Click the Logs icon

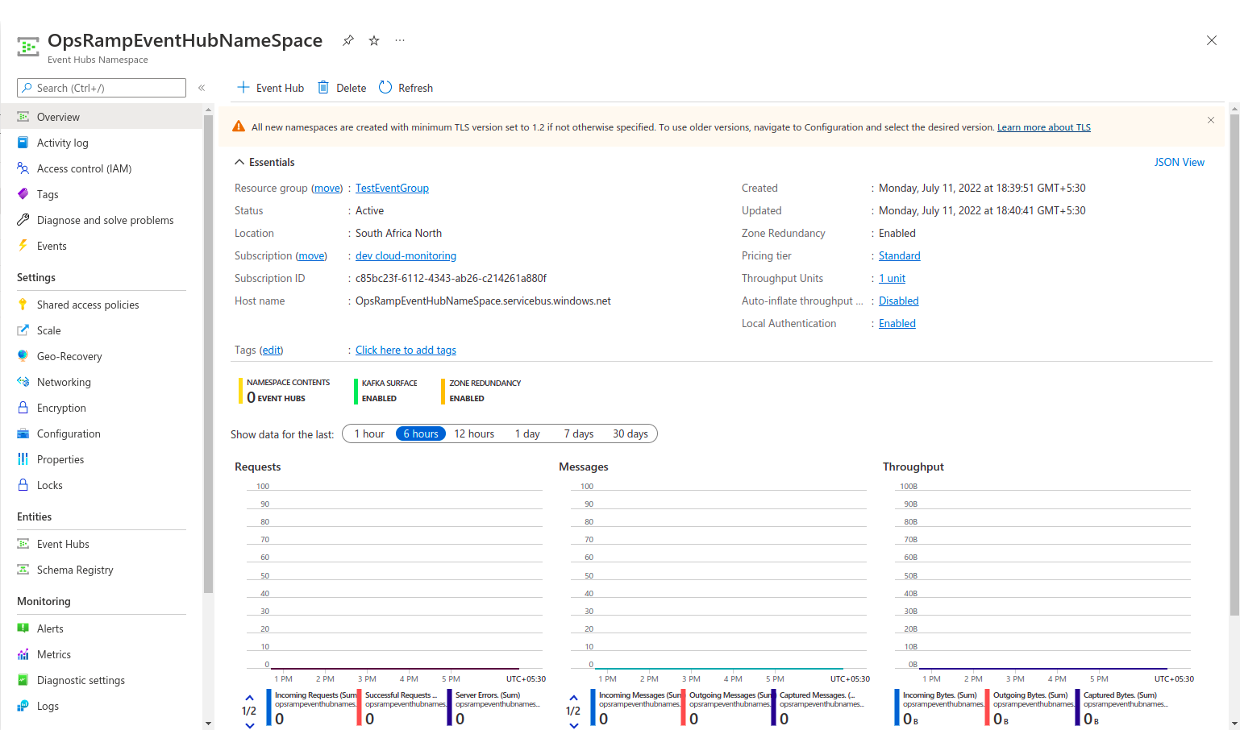[x=23, y=706]
